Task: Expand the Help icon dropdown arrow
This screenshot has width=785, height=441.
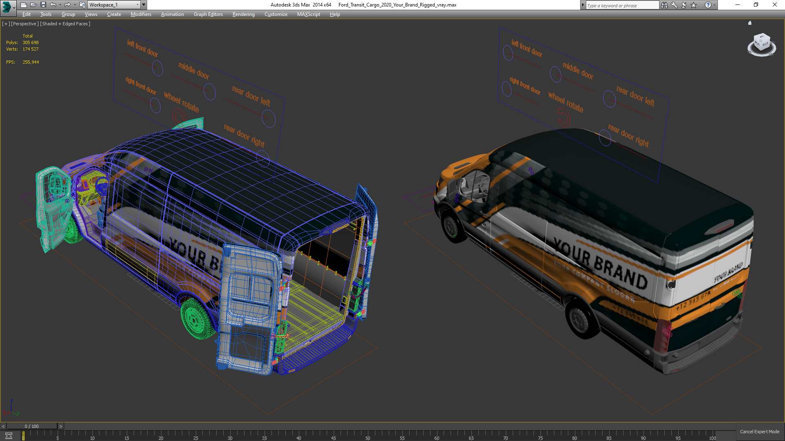Action: 714,5
